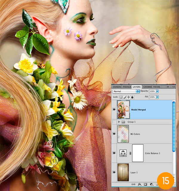Expand the Group 1 disclosure triangle
Viewport: 179px width, 191px height.
coord(119,122)
